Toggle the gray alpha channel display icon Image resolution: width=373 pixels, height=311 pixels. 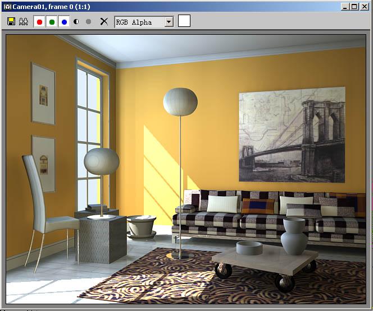click(x=89, y=22)
